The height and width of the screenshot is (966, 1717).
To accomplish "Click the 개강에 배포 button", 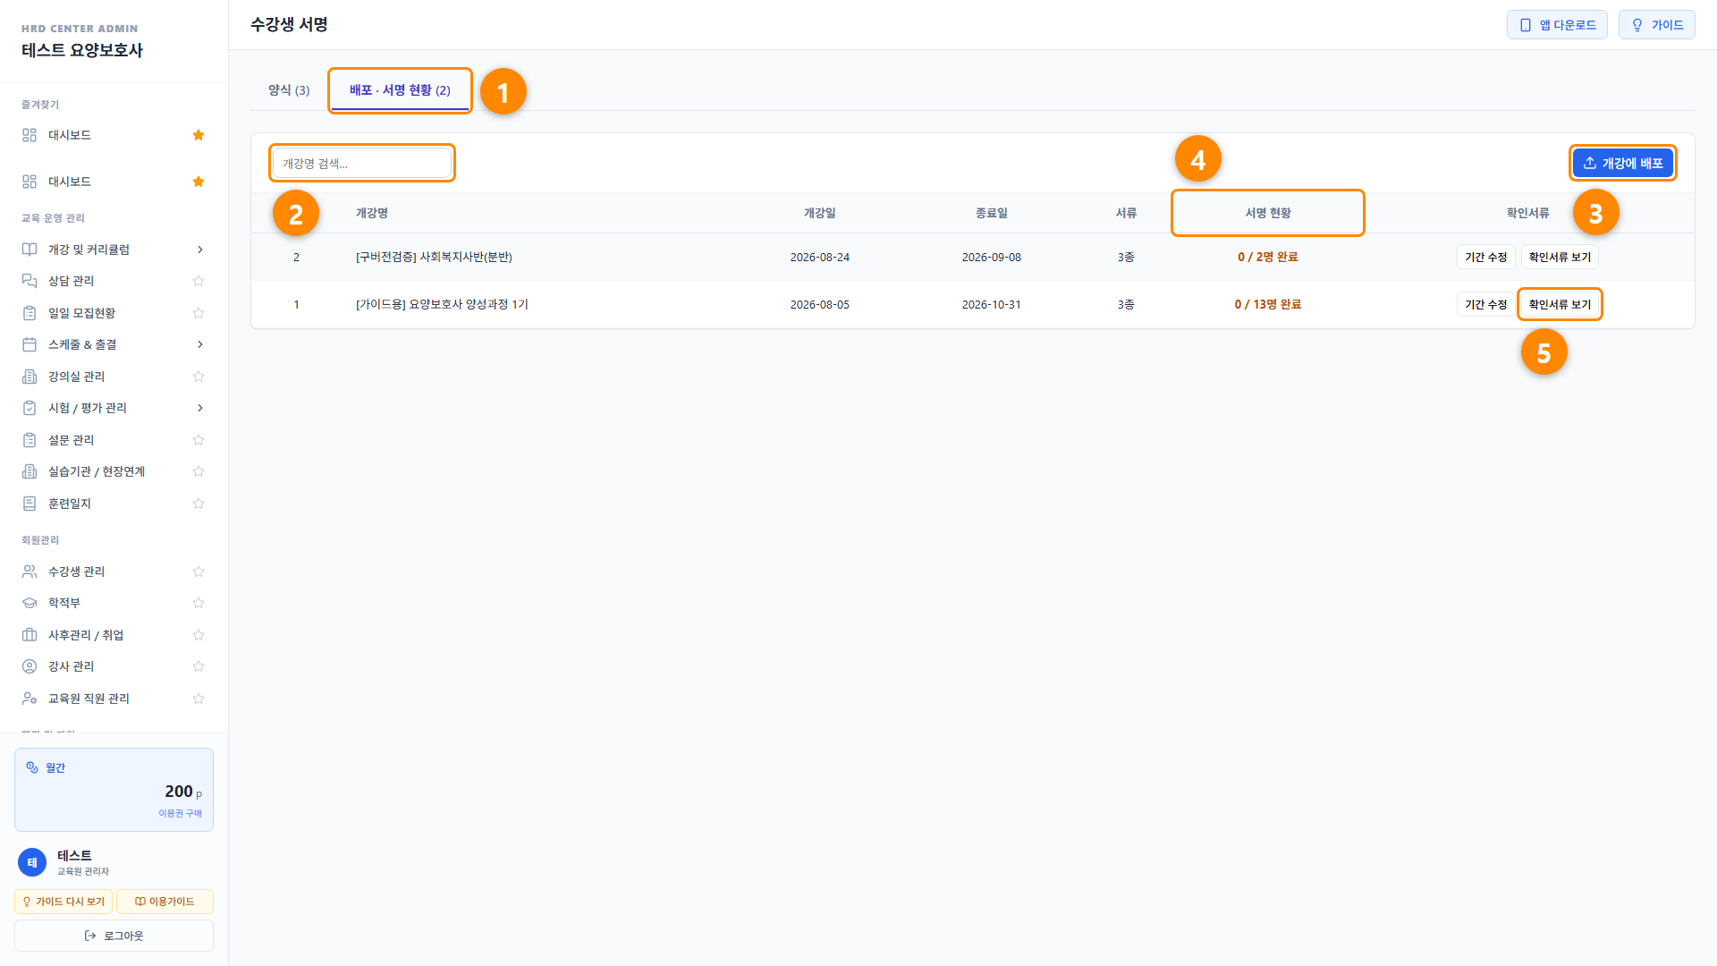I will 1622,163.
